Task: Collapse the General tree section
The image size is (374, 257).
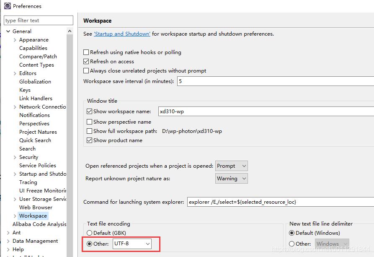Action: [x=8, y=31]
